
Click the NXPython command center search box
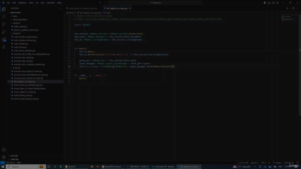click(155, 3)
